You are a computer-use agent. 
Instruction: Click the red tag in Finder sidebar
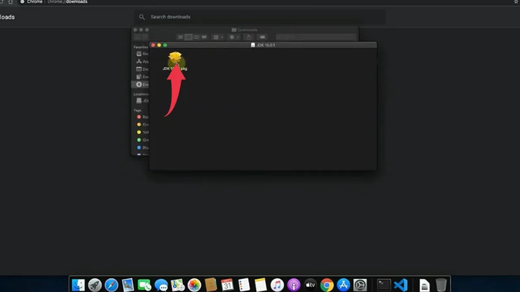tap(138, 117)
